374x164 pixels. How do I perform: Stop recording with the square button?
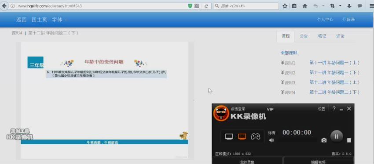[349, 140]
